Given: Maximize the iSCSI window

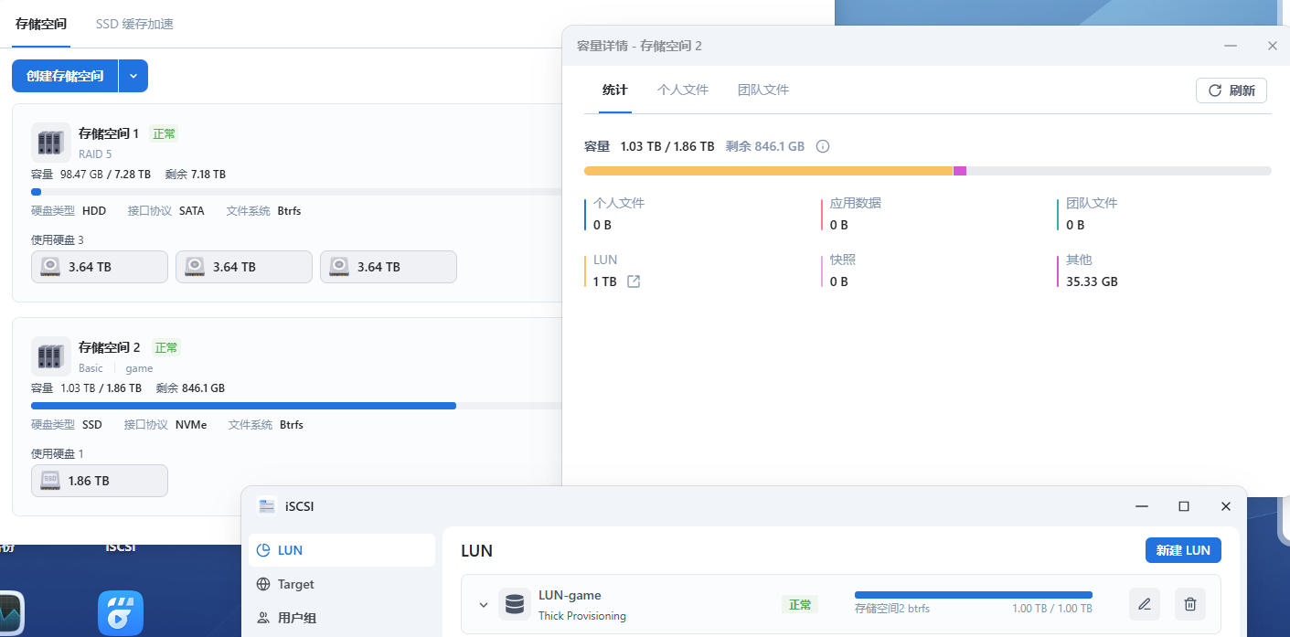Looking at the screenshot, I should (x=1184, y=506).
